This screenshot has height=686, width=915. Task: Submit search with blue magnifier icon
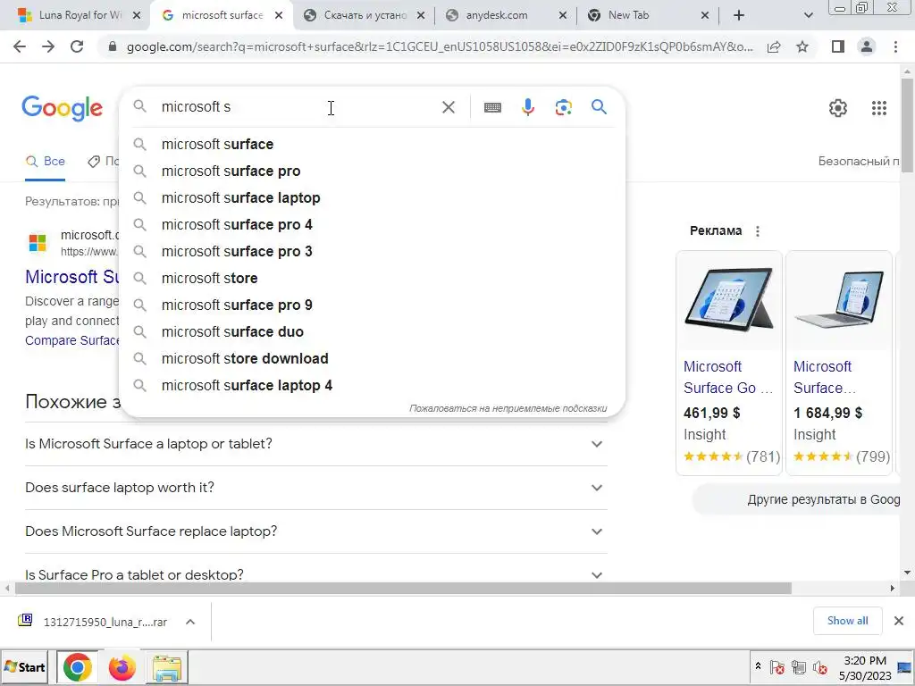[x=599, y=107]
